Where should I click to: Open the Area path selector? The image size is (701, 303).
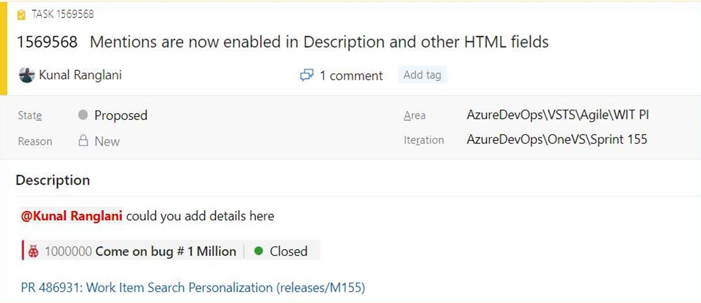coord(557,115)
